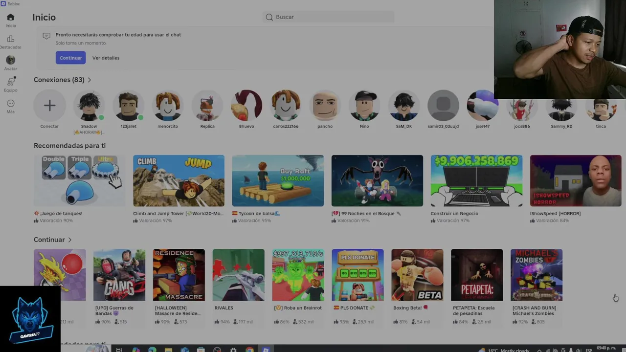This screenshot has width=626, height=352.
Task: Click the Pronto necesitarás comprobar tu edad notice
Action: pos(118,35)
